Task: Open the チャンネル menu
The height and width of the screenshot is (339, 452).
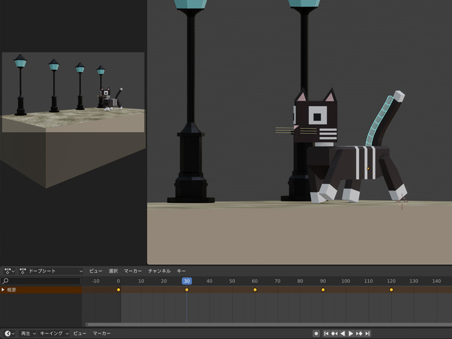Action: (x=159, y=271)
